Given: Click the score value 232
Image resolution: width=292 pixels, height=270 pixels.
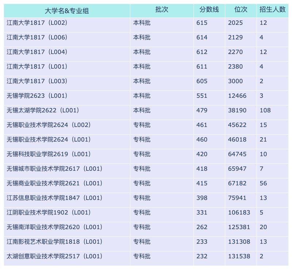Looking at the screenshot, I should [202, 256].
